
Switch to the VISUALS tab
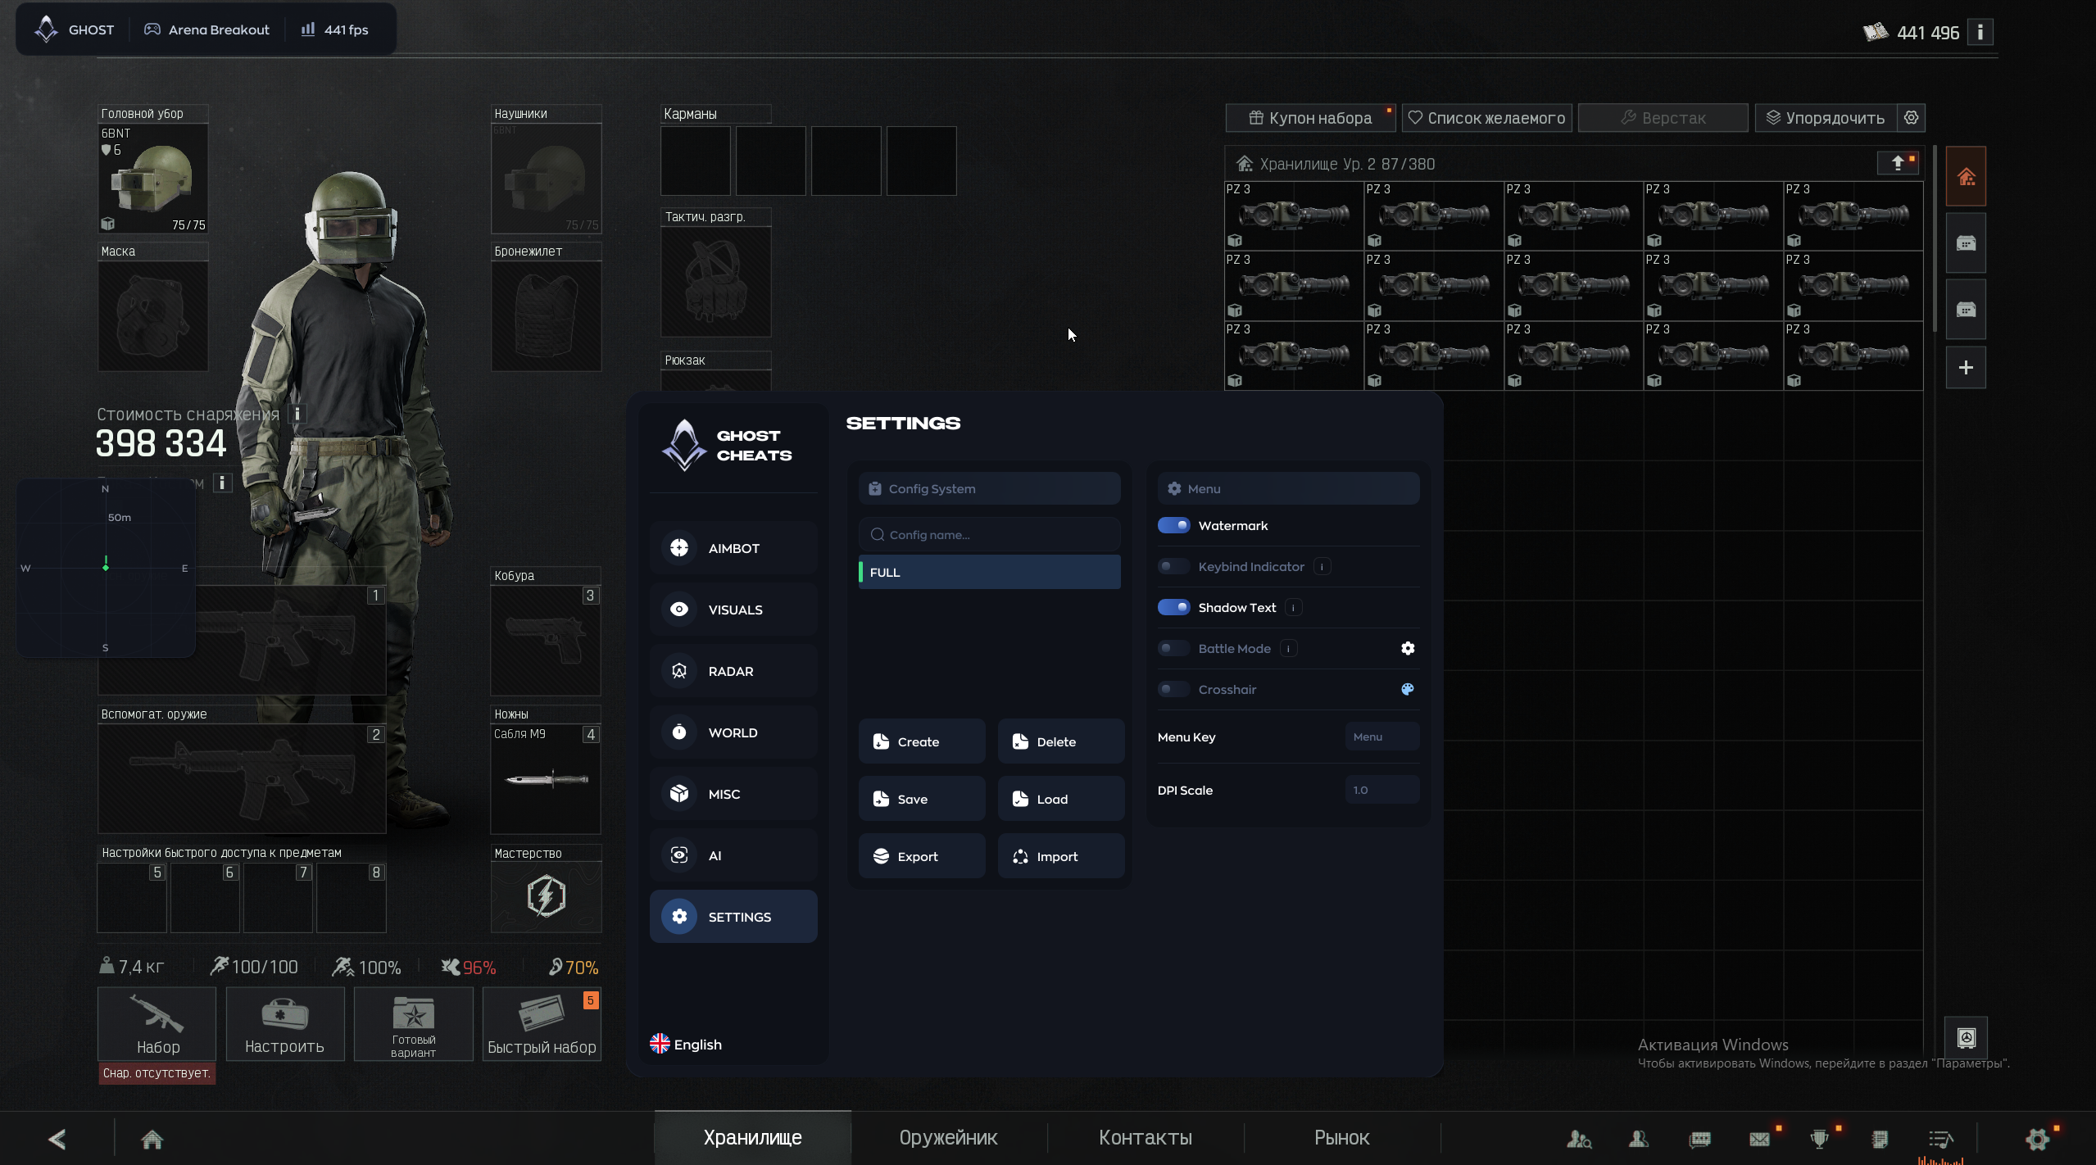tap(733, 610)
